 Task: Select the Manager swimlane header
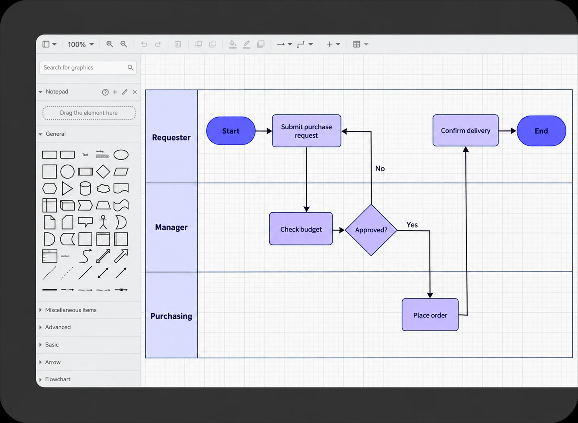pos(171,228)
